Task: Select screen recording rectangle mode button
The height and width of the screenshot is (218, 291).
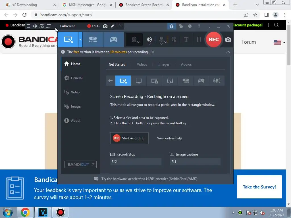Action: click(x=68, y=39)
